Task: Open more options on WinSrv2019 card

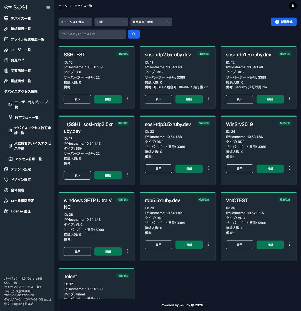Action: 289,168
